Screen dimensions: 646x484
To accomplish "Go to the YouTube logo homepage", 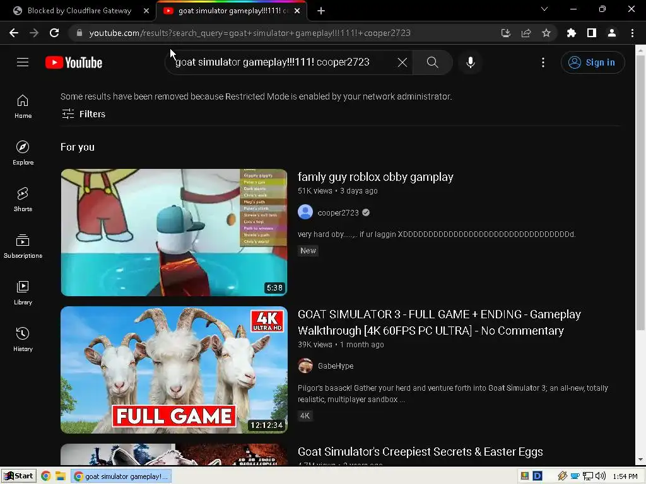I will tap(74, 62).
